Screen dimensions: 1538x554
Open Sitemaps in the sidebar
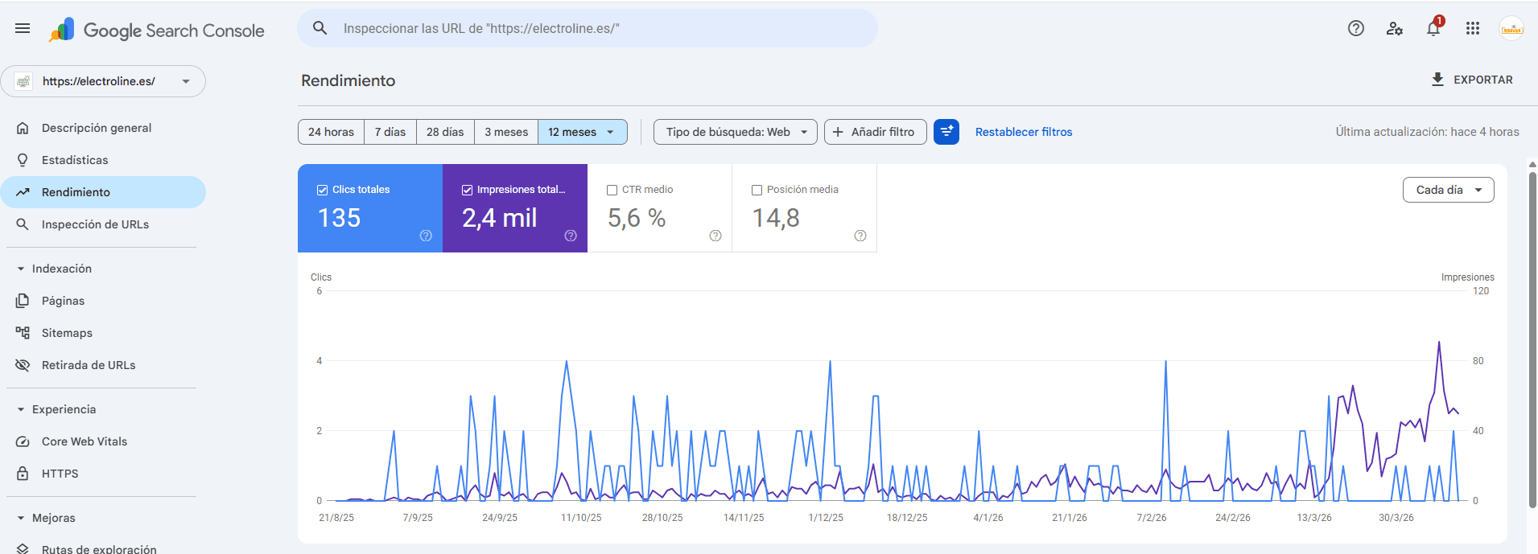(103, 333)
